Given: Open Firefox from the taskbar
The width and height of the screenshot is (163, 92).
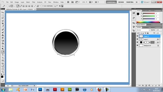Looking at the screenshot, I should (100, 89).
